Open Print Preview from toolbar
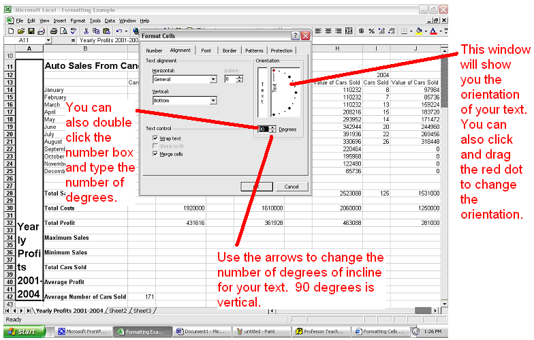 [x=63, y=31]
